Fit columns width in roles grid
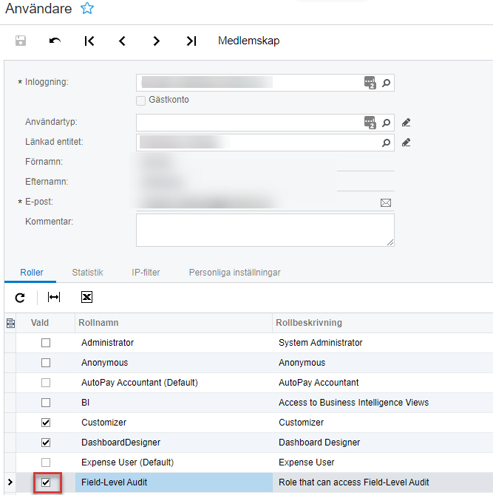The image size is (493, 495). (x=54, y=297)
